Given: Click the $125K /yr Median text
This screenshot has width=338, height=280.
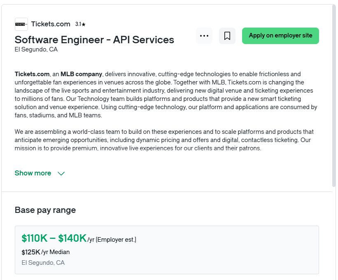Looking at the screenshot, I should click(46, 252).
